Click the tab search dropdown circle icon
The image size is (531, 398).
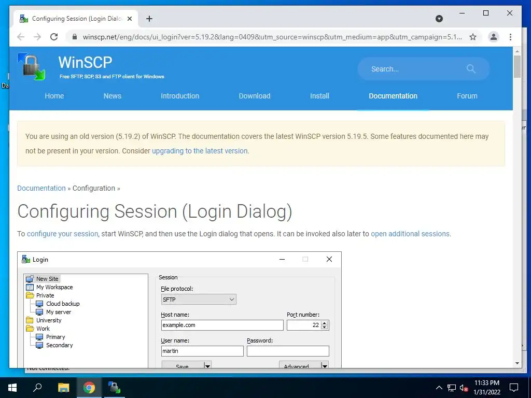[439, 19]
